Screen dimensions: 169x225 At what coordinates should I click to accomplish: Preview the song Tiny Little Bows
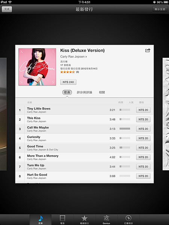coord(84,110)
